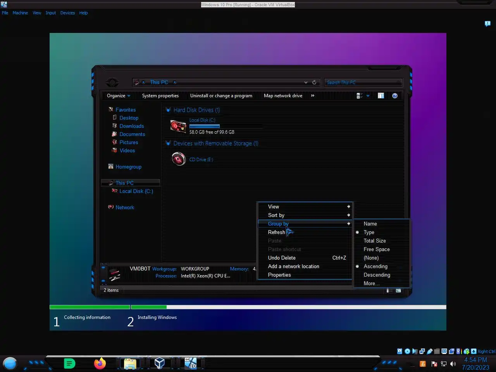Expand the Sort by submenu

pyautogui.click(x=305, y=215)
